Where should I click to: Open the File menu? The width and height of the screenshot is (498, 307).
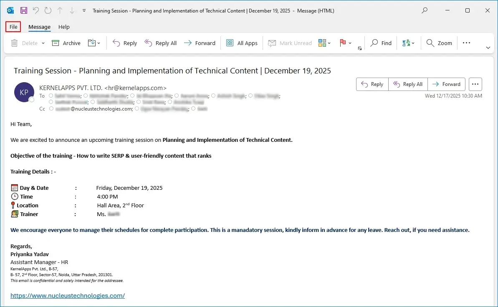pos(13,27)
